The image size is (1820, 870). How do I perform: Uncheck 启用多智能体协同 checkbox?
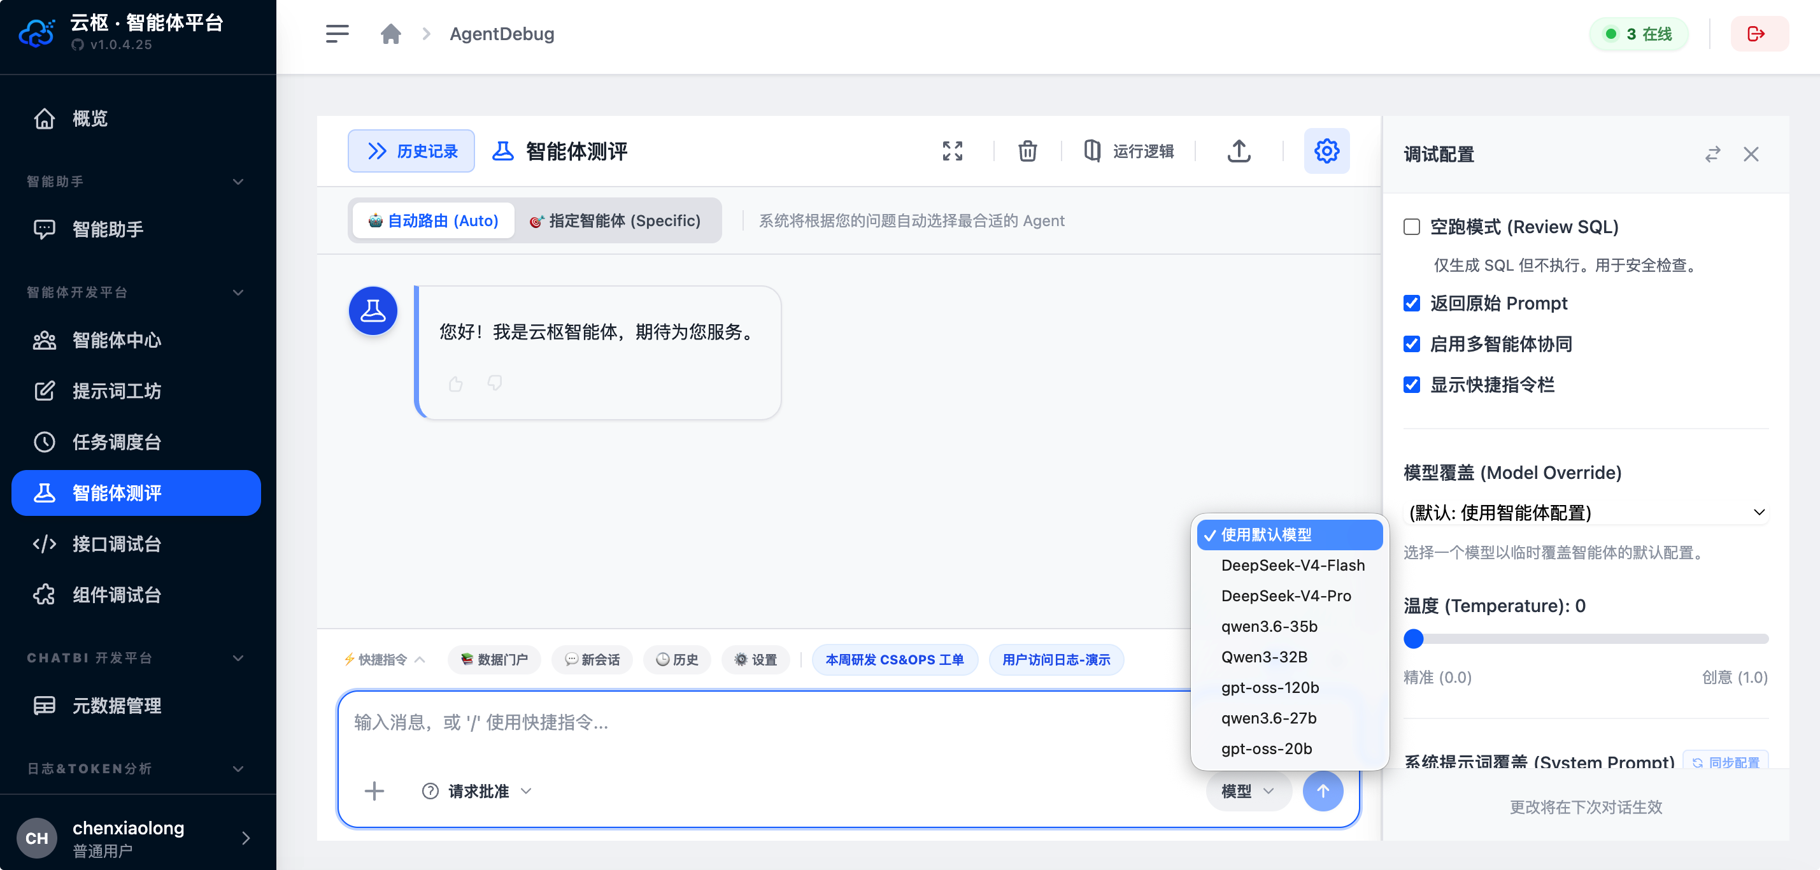(1411, 344)
